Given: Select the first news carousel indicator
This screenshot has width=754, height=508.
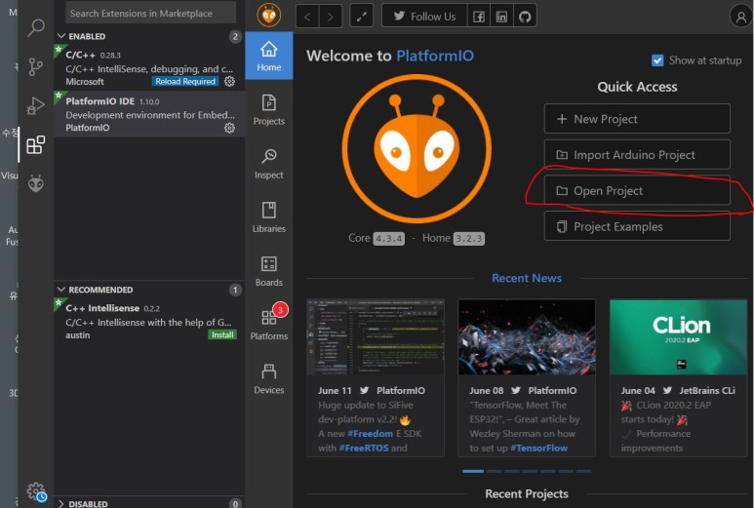Looking at the screenshot, I should pos(473,471).
